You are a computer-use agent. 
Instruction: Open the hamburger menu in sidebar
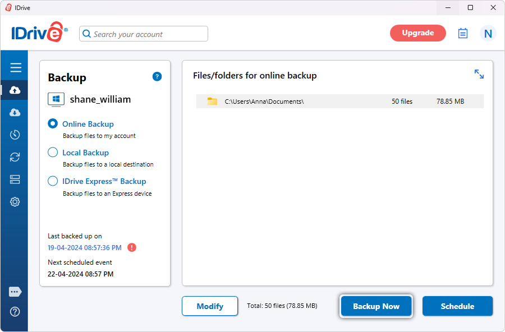click(16, 68)
